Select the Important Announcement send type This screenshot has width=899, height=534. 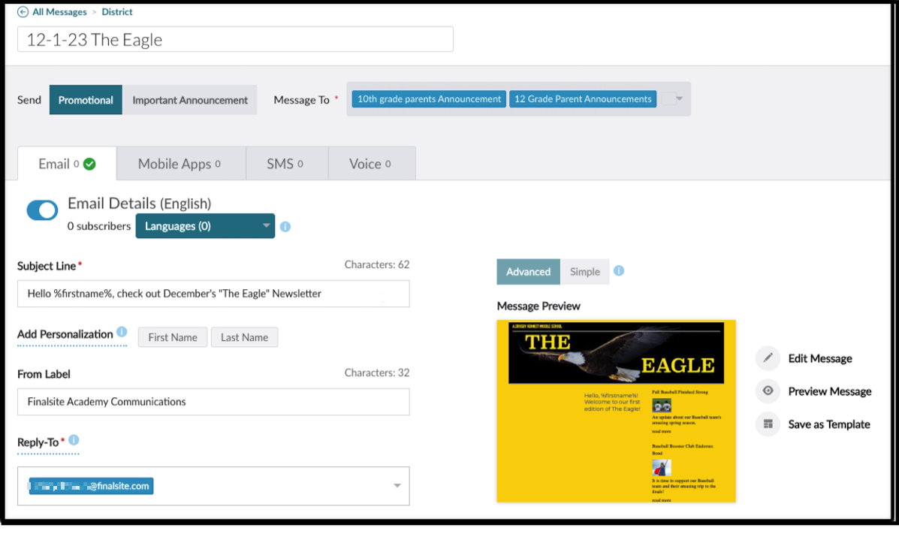[x=190, y=100]
